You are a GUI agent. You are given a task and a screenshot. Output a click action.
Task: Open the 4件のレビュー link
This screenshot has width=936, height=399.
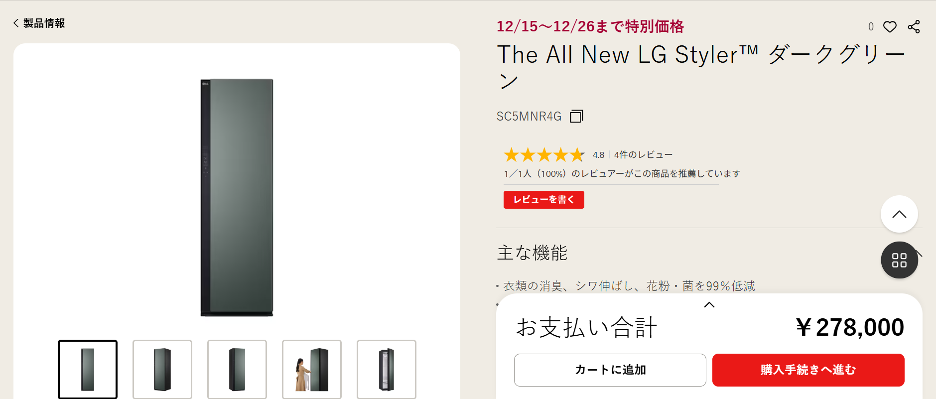643,155
